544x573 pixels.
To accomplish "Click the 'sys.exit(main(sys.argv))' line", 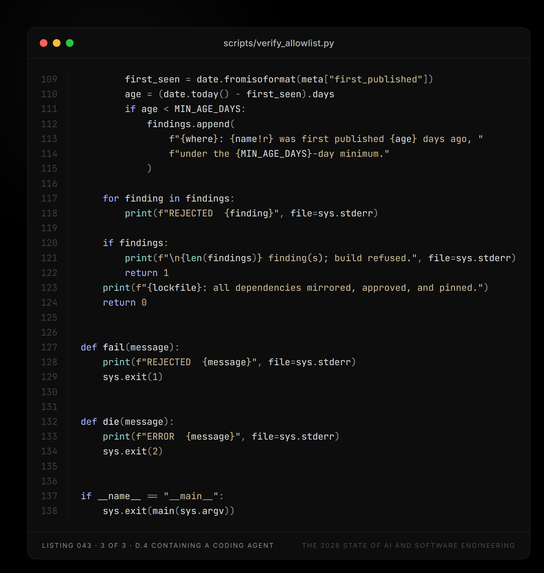I will tap(168, 511).
